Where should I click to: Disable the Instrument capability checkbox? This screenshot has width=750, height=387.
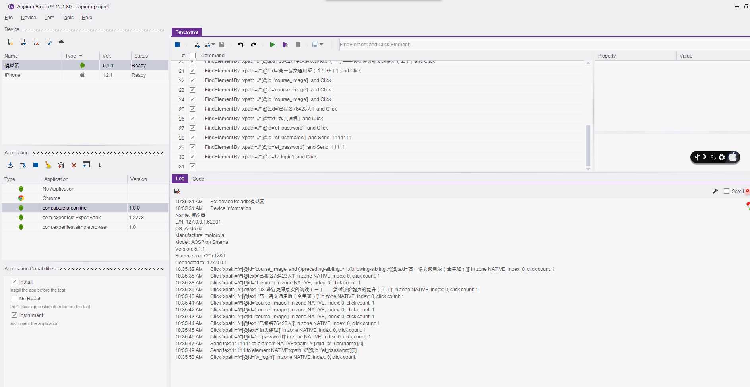pyautogui.click(x=14, y=315)
